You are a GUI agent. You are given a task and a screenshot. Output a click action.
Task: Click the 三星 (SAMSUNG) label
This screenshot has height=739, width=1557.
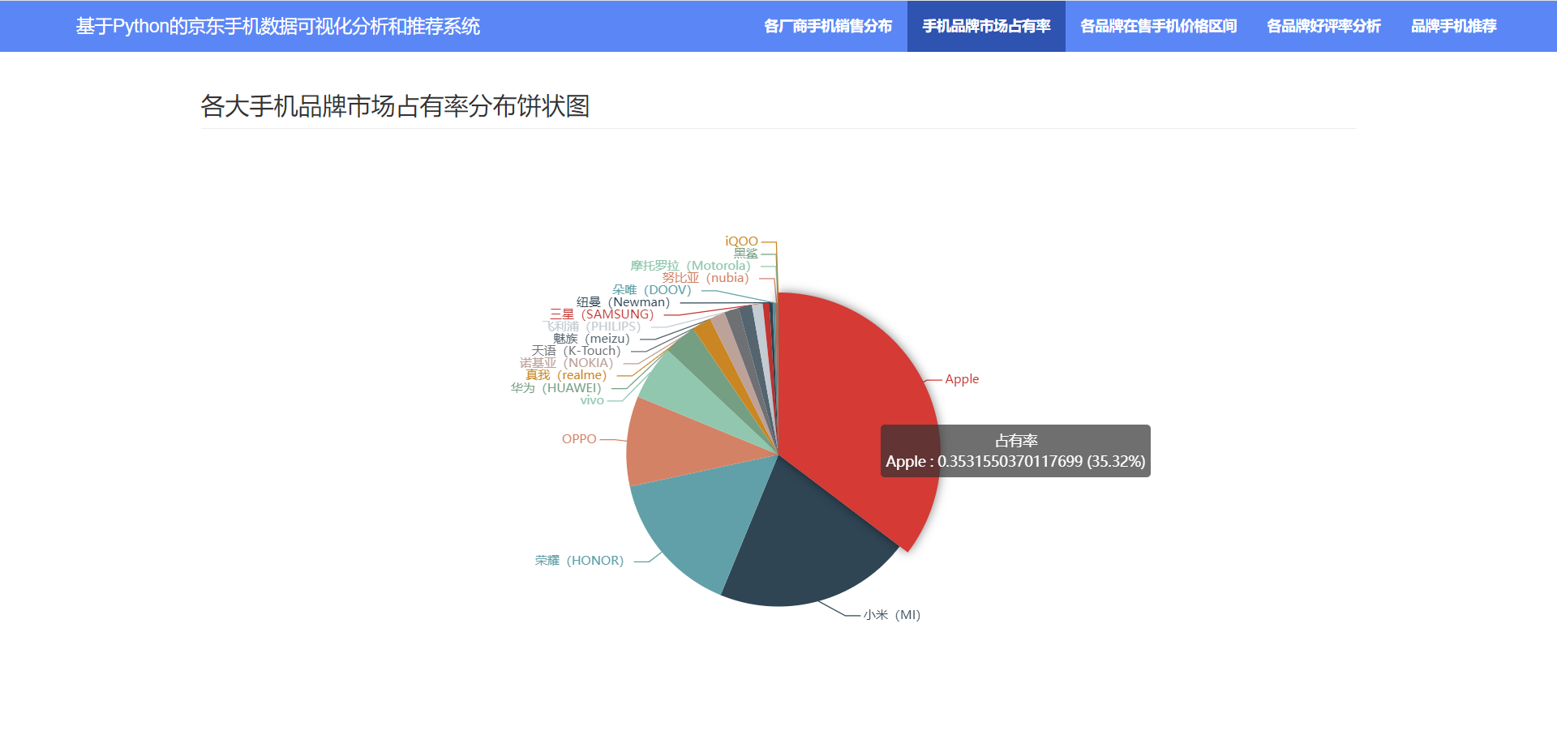coord(602,314)
